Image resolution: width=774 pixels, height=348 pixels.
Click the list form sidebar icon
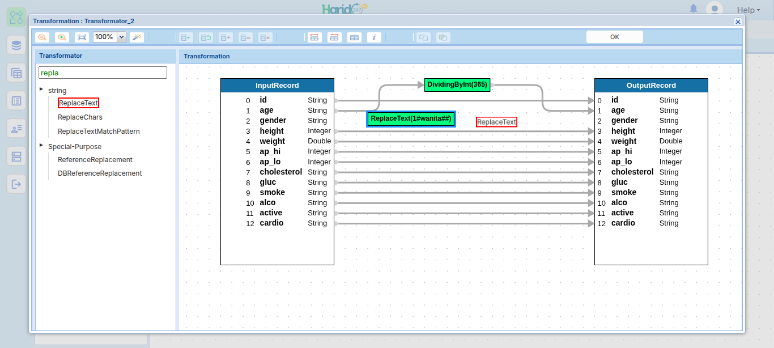(x=16, y=101)
